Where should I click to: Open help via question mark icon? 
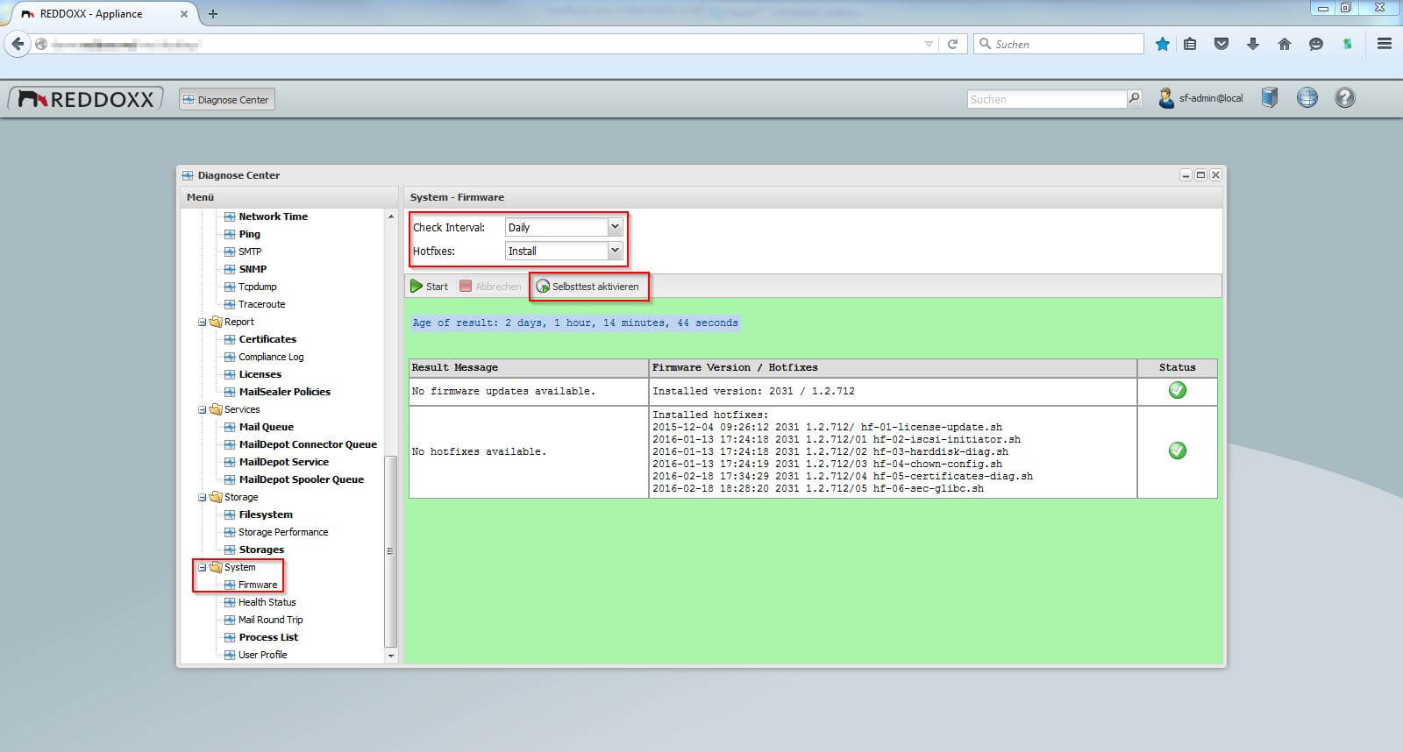(1344, 98)
